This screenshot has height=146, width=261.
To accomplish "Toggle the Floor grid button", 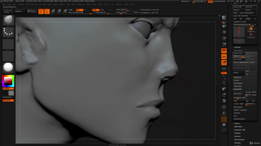I will (224, 57).
